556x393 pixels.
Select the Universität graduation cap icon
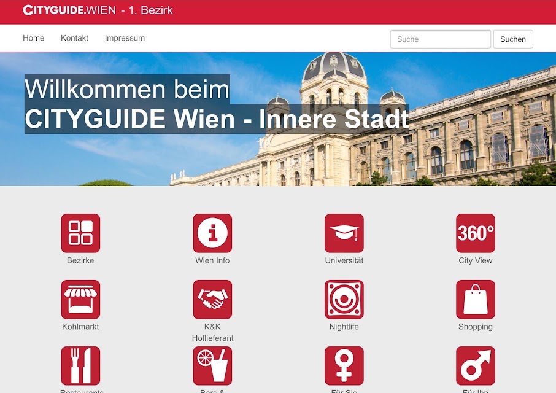(x=344, y=233)
